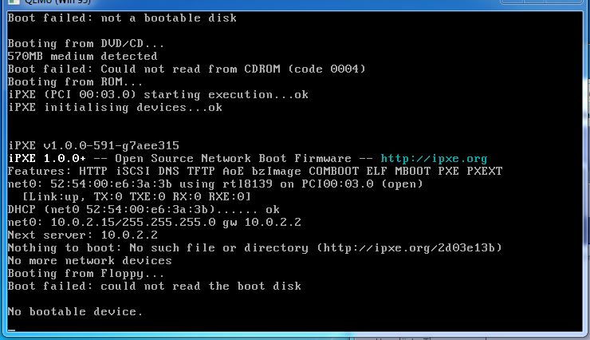Click the CDROM code 0004 error line
This screenshot has height=340, width=590.
tap(186, 69)
